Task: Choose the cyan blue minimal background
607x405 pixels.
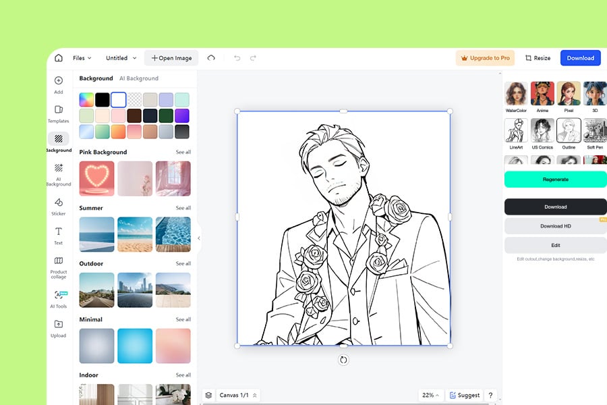Action: (135, 346)
